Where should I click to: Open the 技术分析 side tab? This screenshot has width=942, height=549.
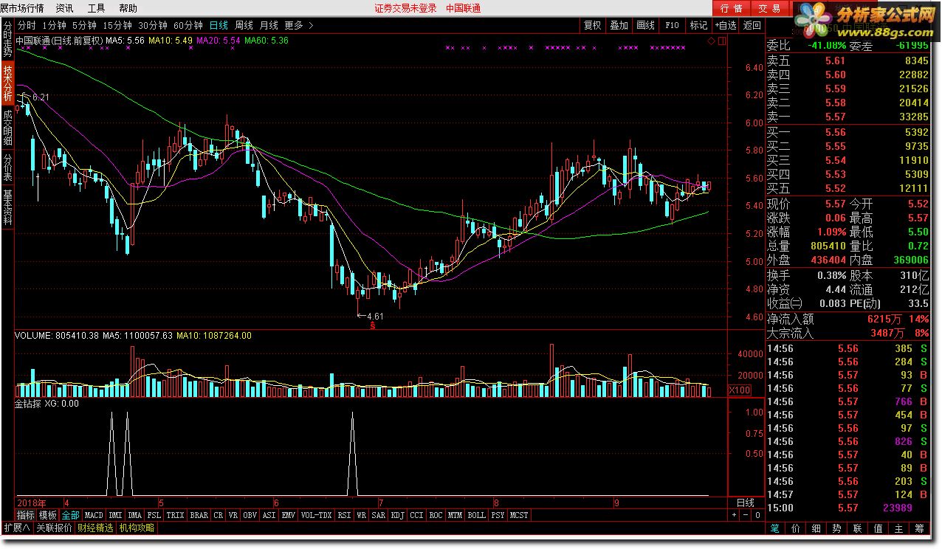click(x=7, y=83)
